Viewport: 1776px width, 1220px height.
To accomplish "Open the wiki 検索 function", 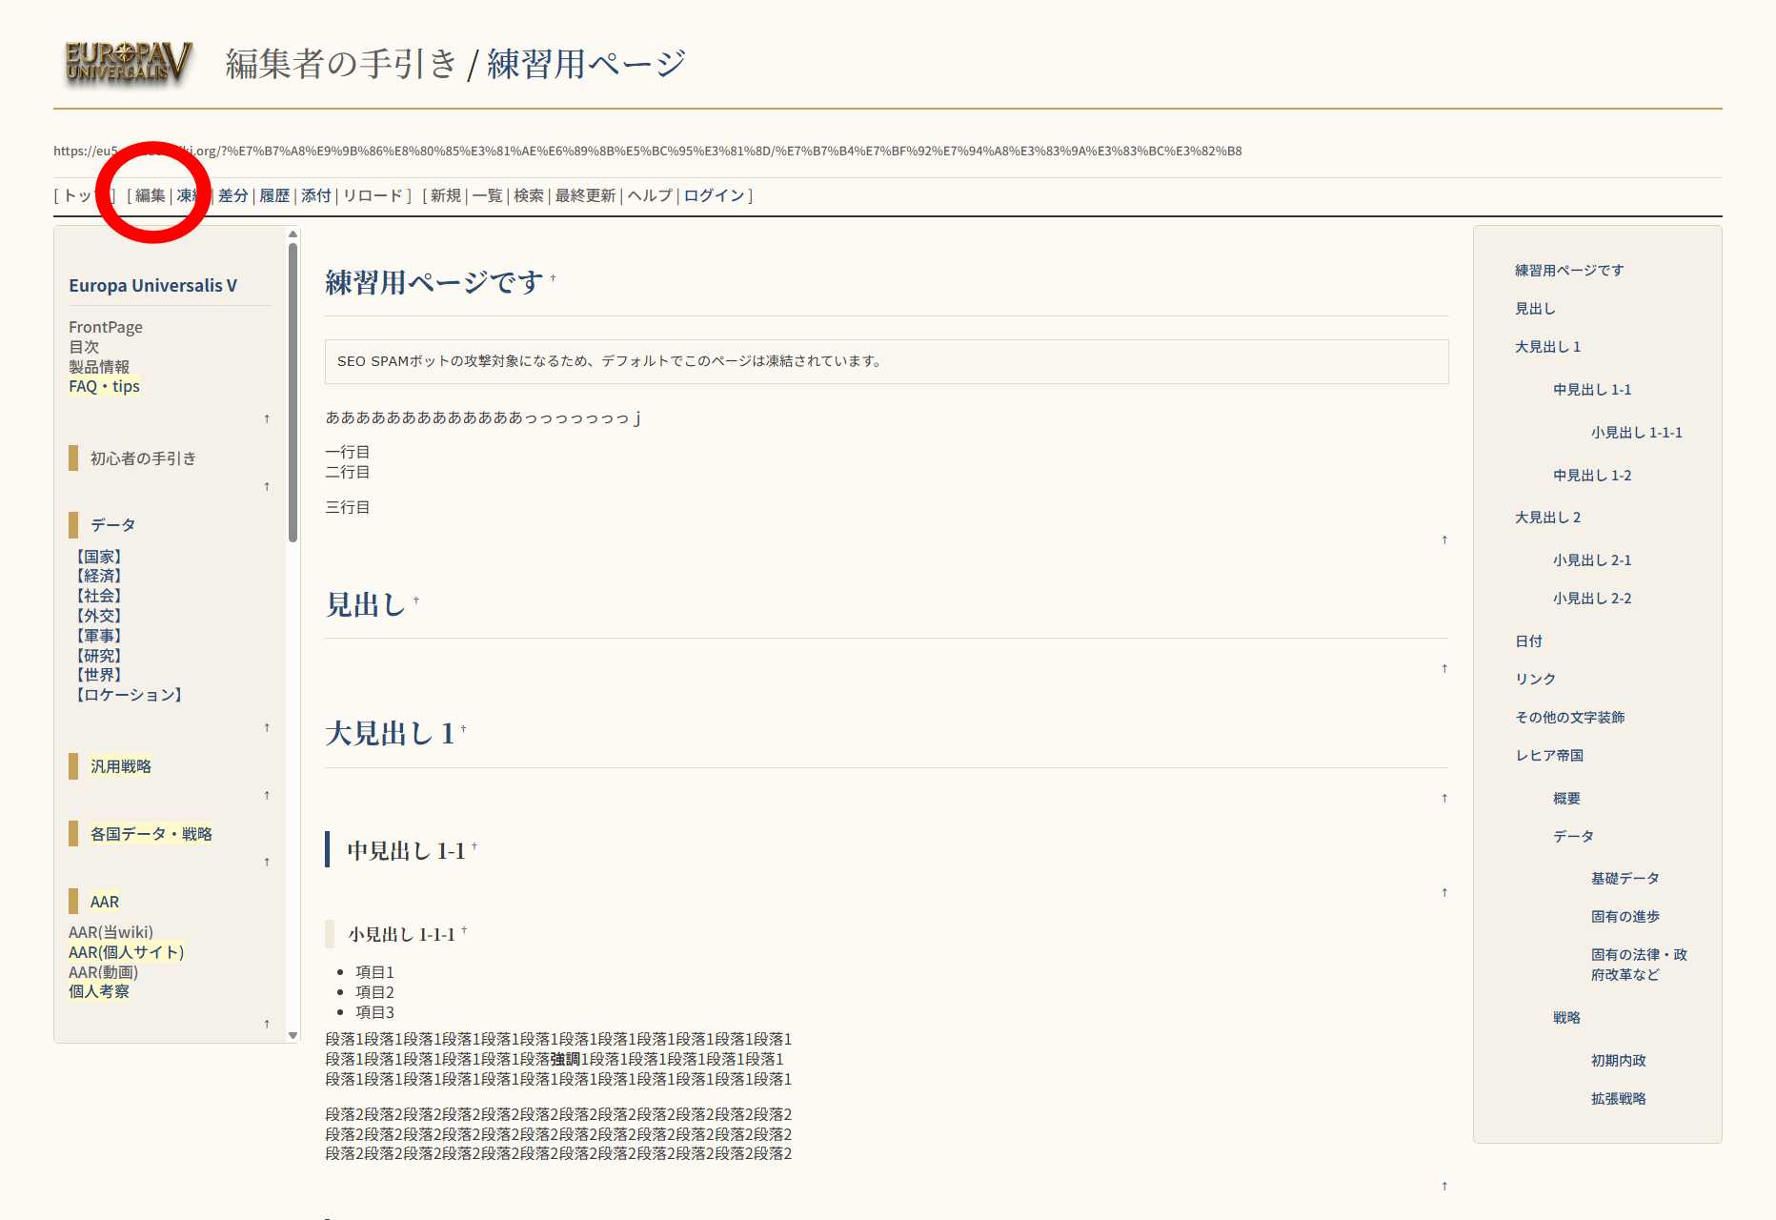I will 529,194.
